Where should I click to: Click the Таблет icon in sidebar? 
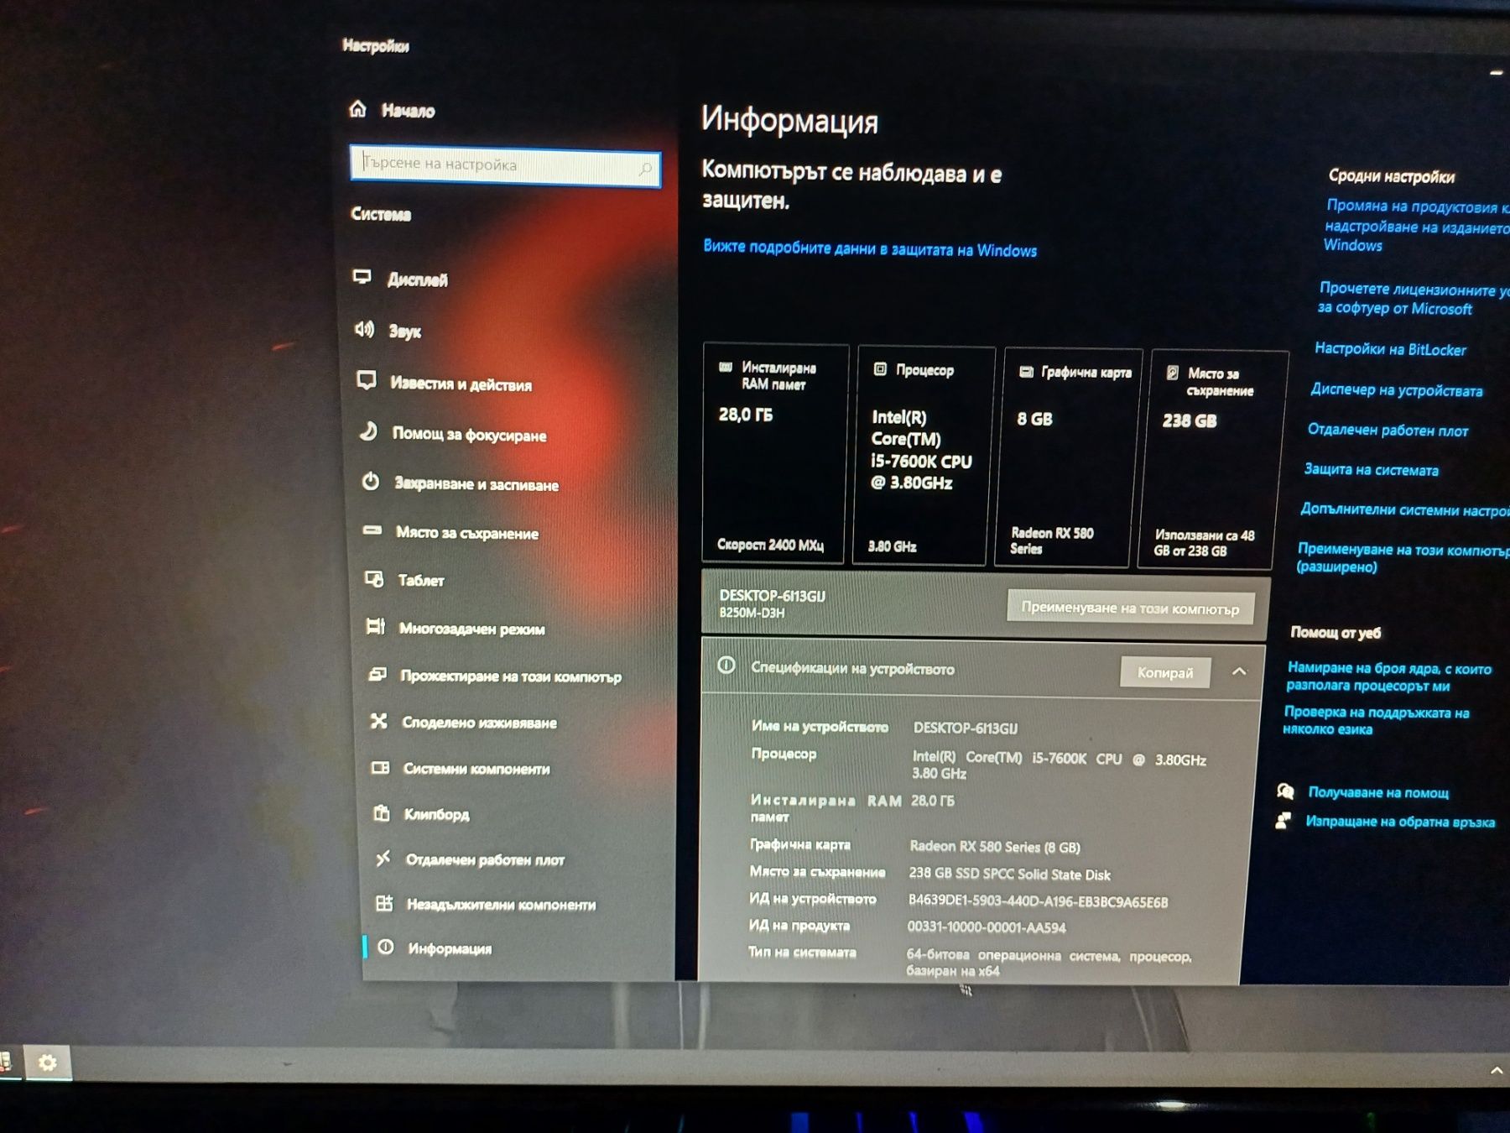[x=374, y=579]
